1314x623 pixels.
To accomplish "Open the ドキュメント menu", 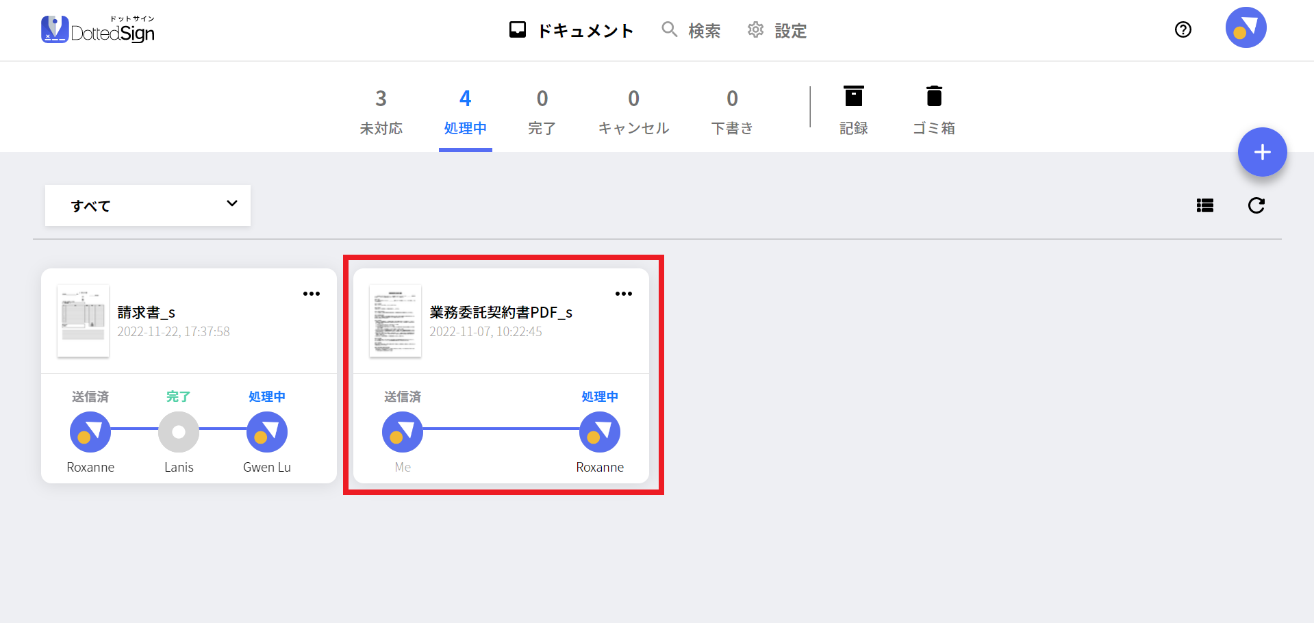I will [x=572, y=30].
